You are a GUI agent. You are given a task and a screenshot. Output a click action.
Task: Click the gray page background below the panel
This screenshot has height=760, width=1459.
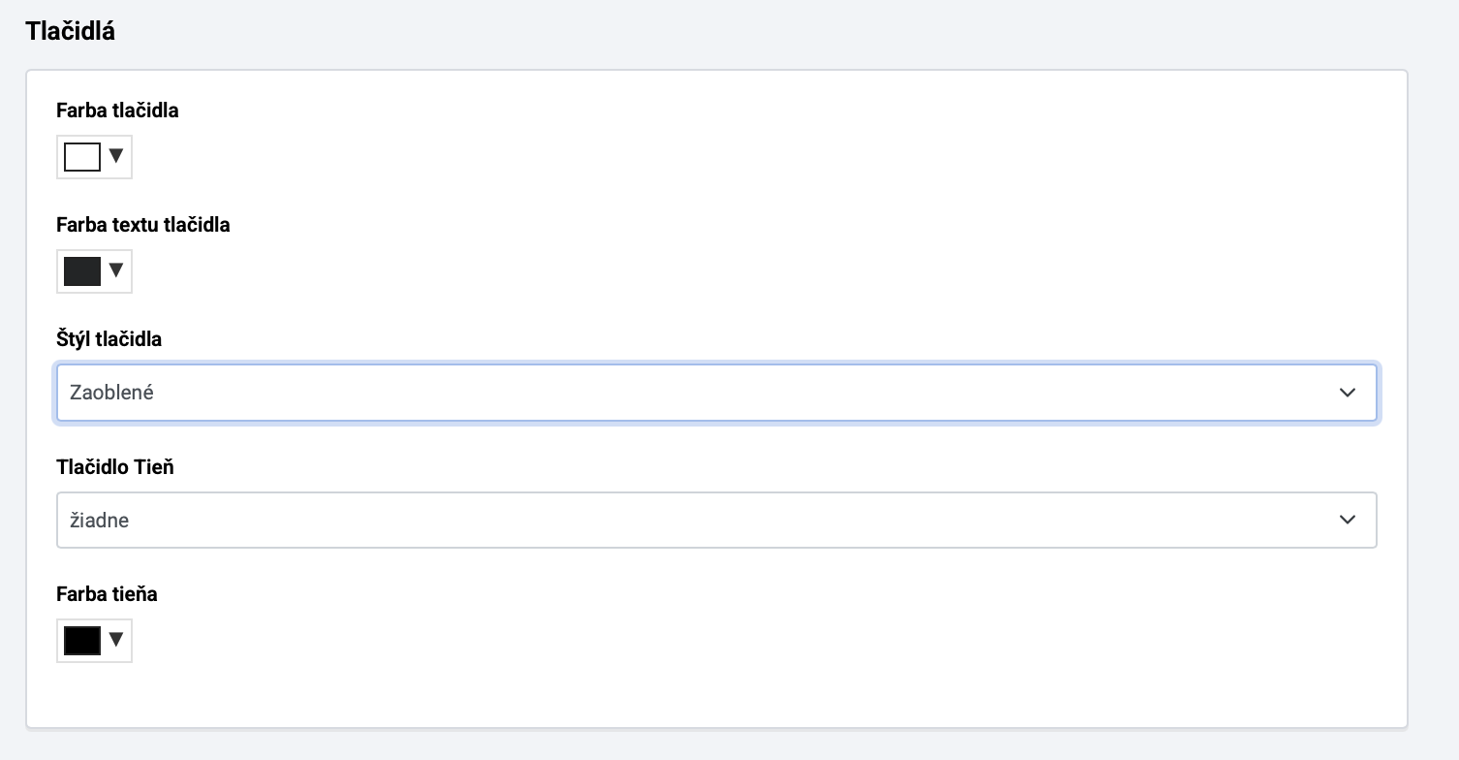717,746
